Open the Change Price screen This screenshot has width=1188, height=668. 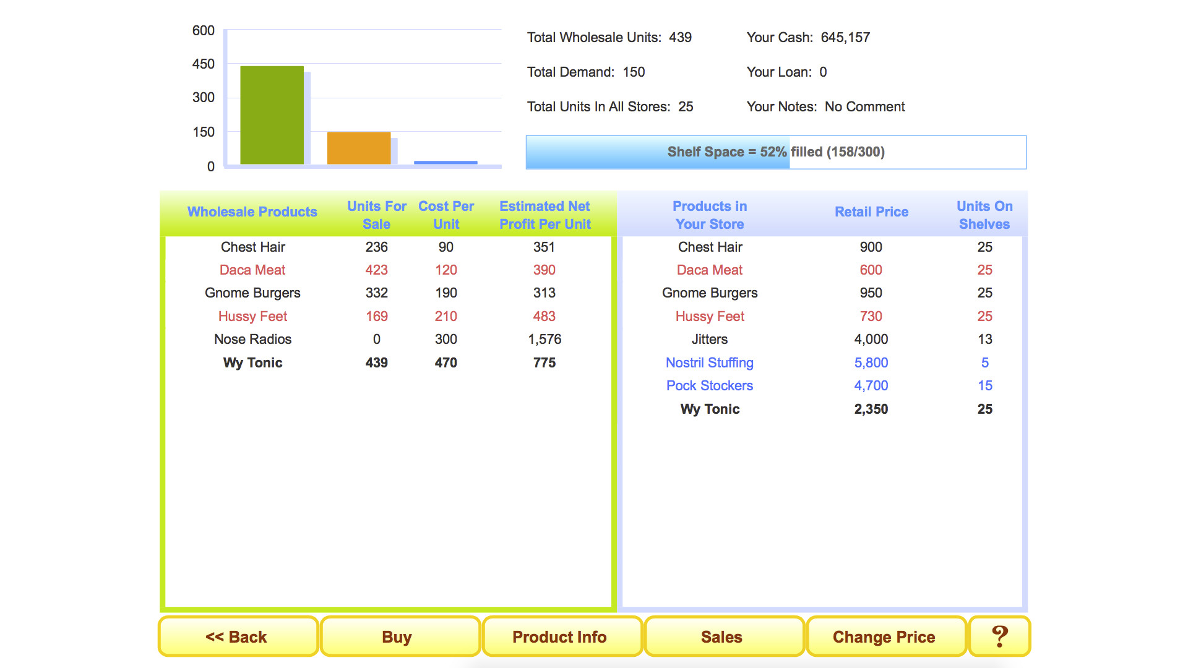click(884, 636)
